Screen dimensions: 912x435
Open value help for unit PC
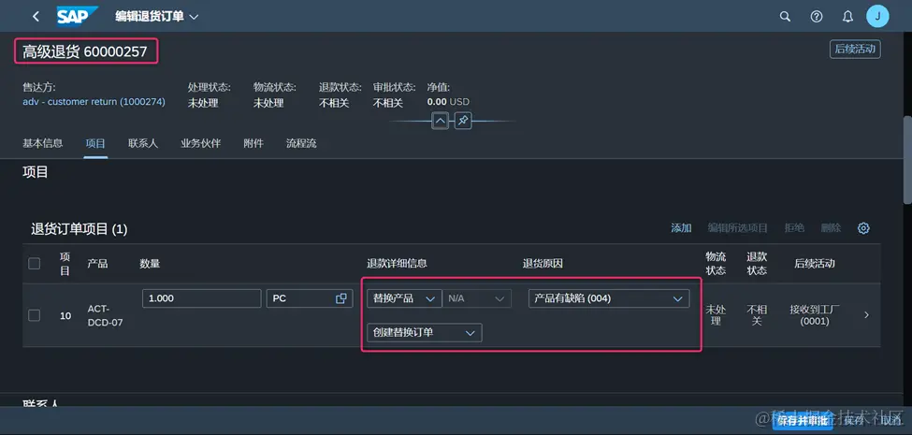[x=340, y=298]
